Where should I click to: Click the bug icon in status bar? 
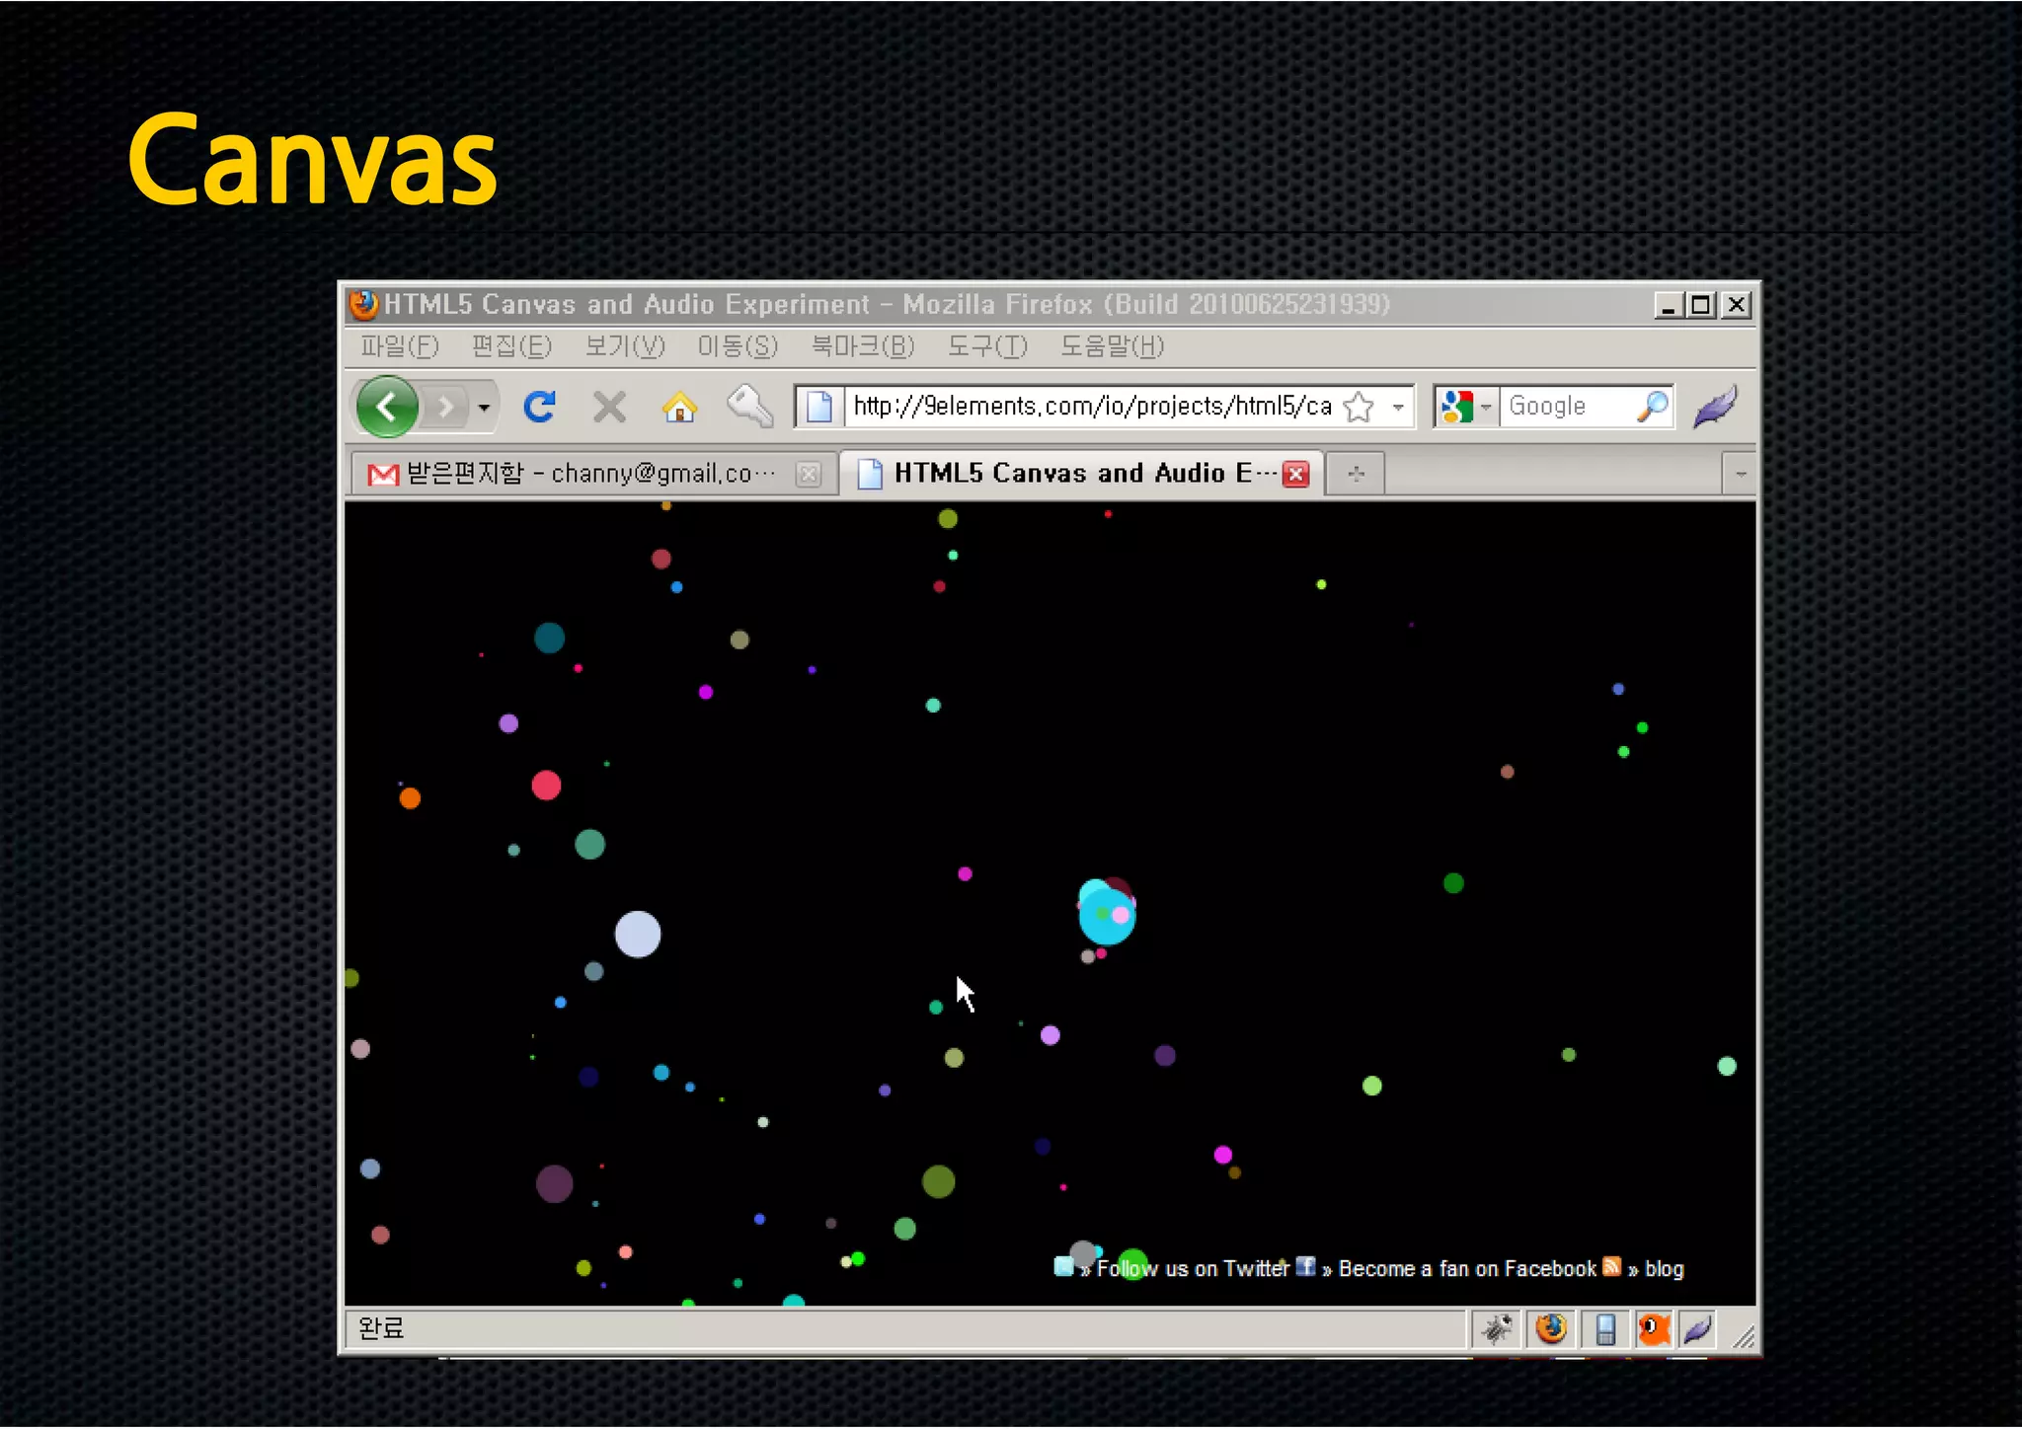pyautogui.click(x=1497, y=1329)
